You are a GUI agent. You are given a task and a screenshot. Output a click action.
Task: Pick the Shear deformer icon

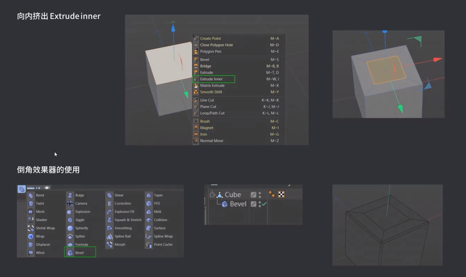pyautogui.click(x=110, y=195)
